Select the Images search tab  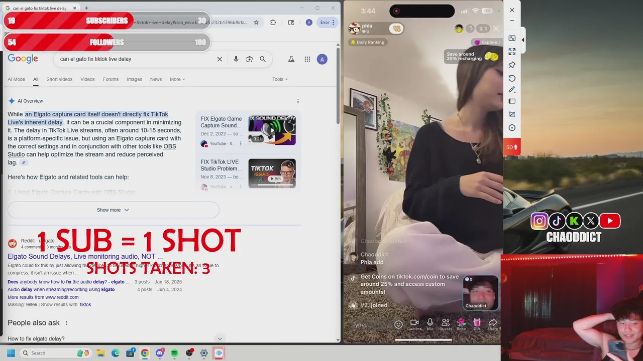tap(134, 79)
